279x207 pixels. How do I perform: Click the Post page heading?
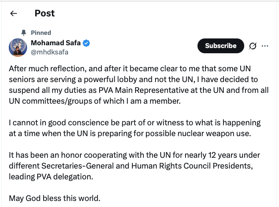(x=45, y=13)
